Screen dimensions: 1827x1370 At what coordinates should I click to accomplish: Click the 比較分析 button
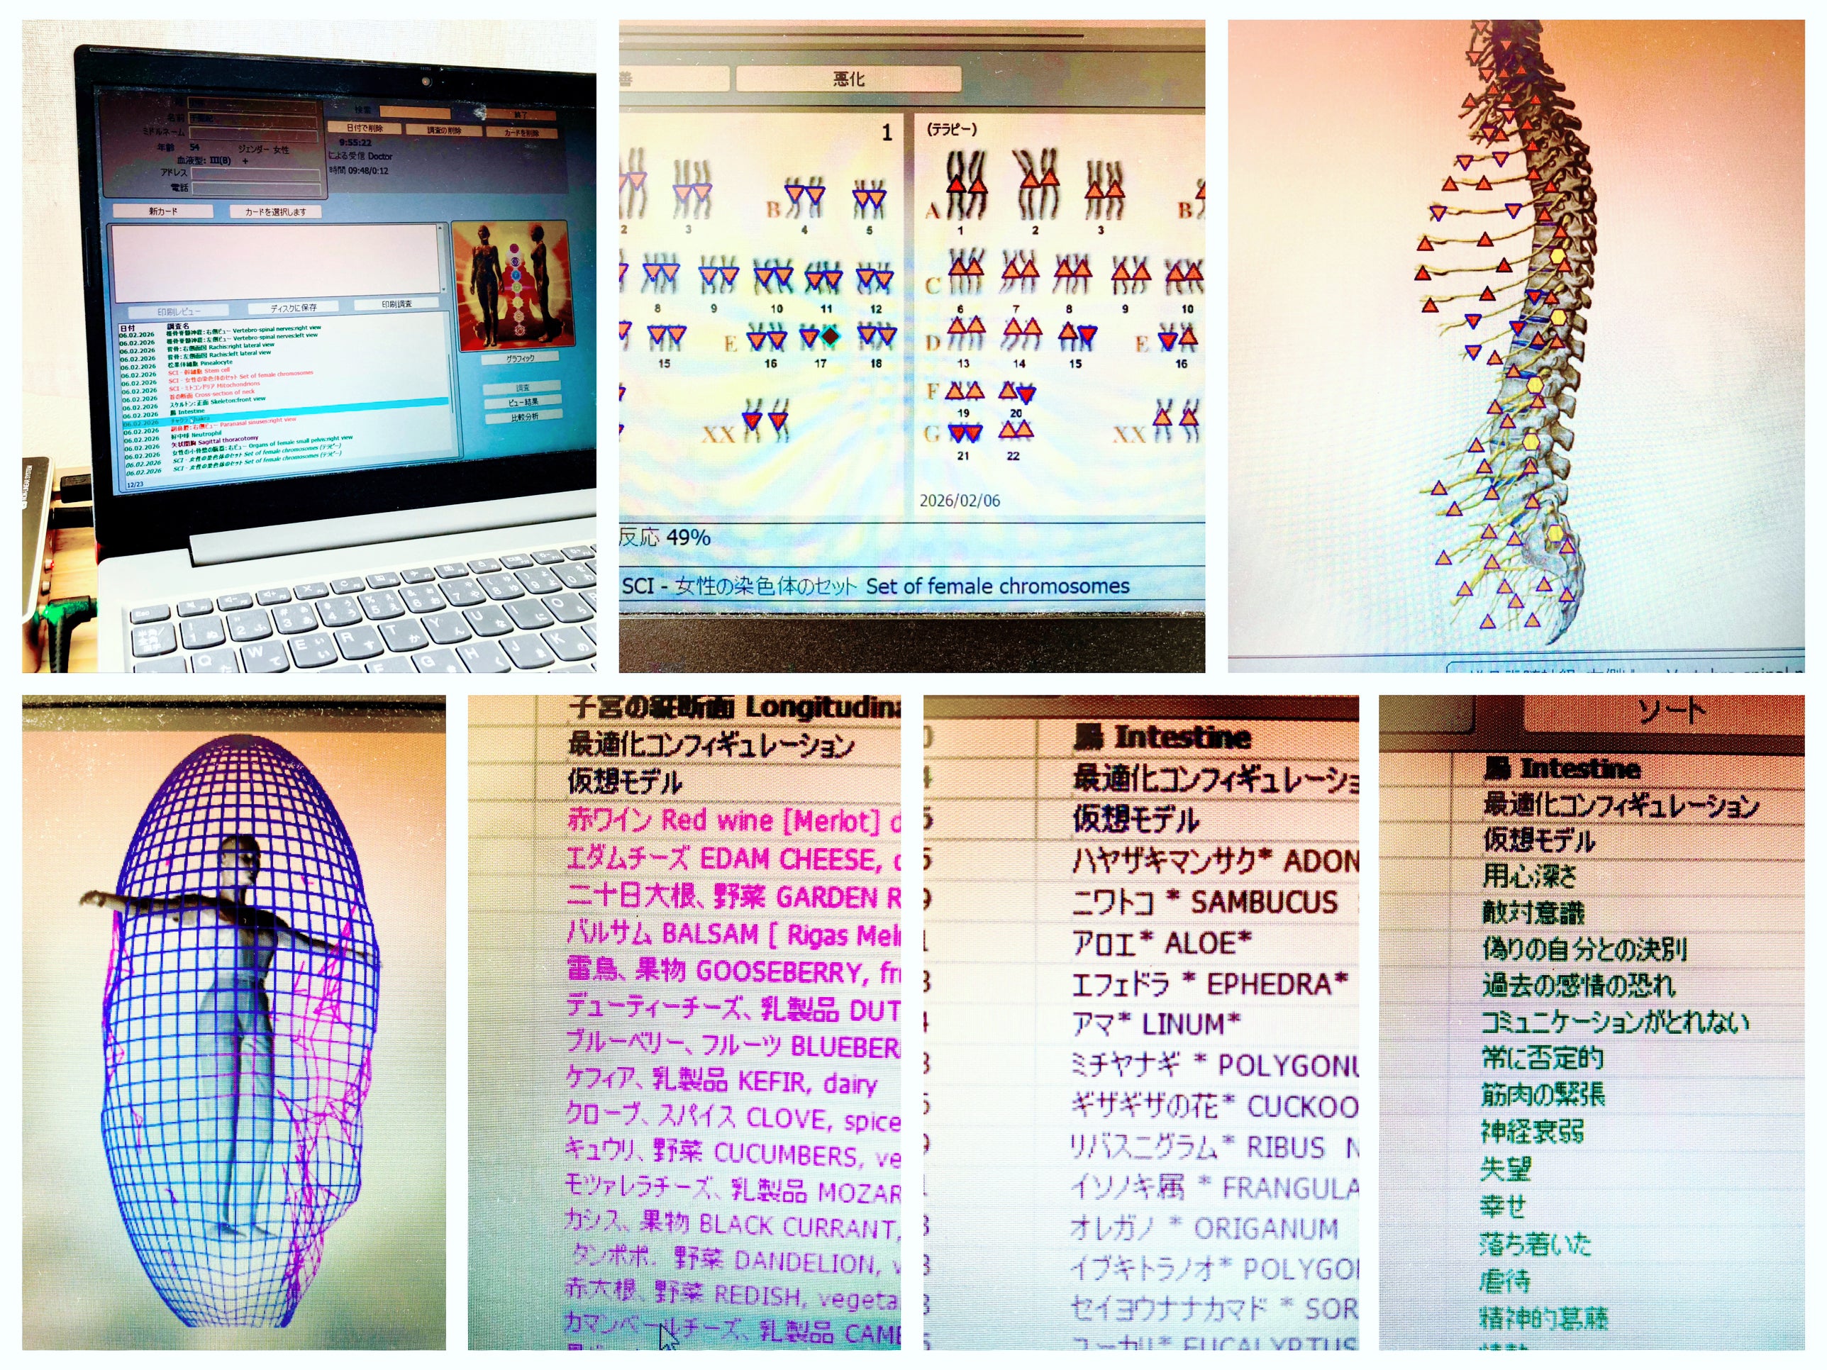coord(523,417)
